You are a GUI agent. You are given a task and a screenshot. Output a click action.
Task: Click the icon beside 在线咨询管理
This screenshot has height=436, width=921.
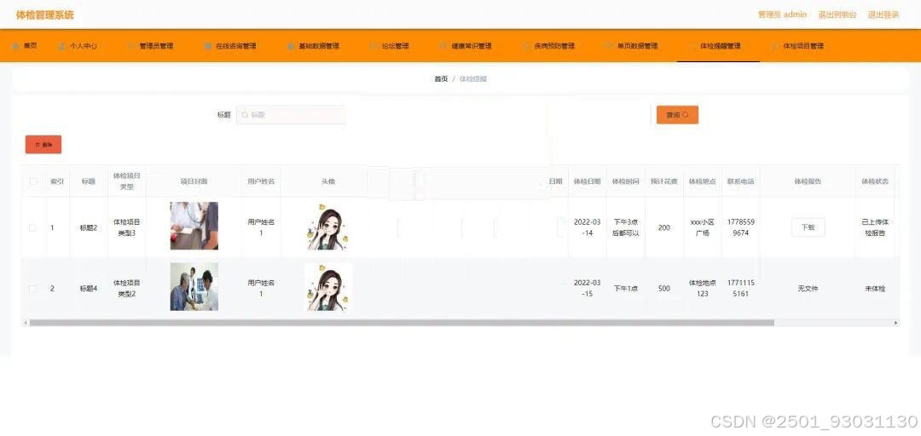point(208,46)
